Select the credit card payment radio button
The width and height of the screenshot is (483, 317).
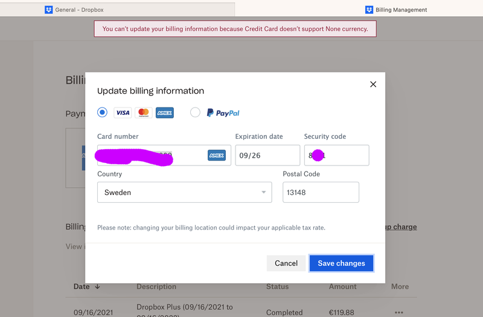[102, 112]
